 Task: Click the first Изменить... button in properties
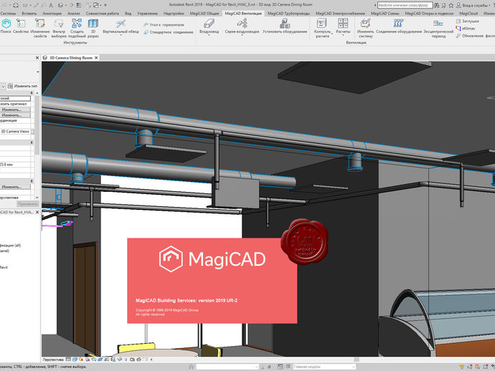click(x=15, y=110)
